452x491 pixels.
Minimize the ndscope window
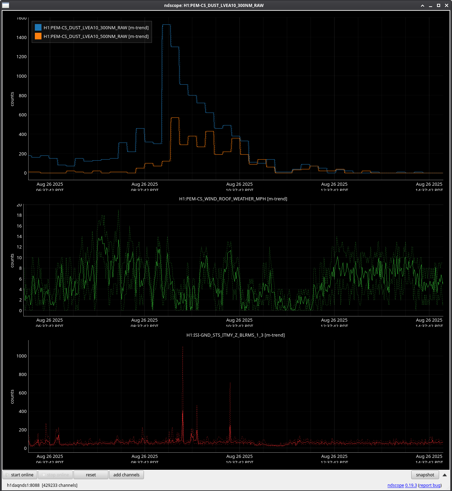(x=430, y=6)
